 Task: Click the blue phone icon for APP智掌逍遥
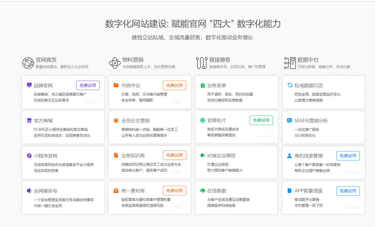click(289, 191)
